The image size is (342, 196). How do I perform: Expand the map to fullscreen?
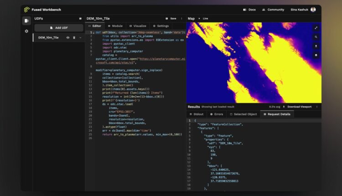316,28
